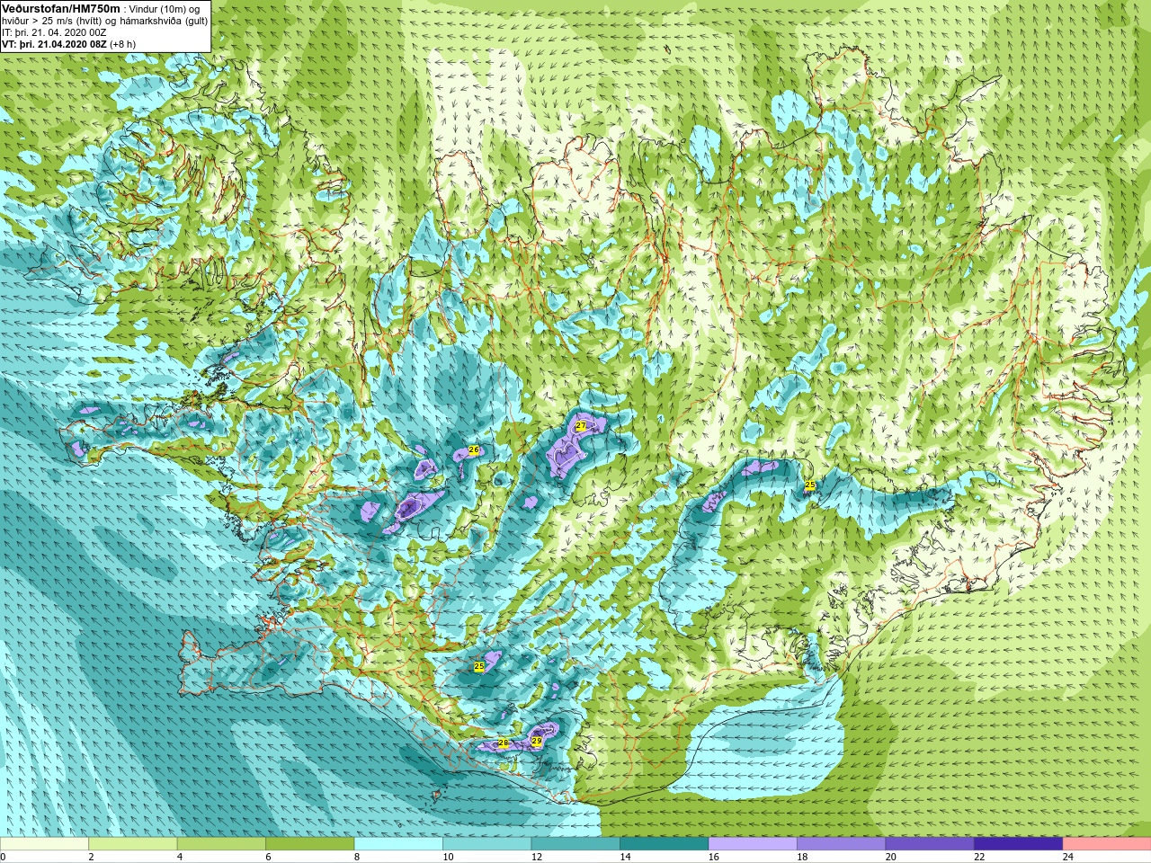1151x863 pixels.
Task: Select the legend scale number 24
Action: (1068, 857)
